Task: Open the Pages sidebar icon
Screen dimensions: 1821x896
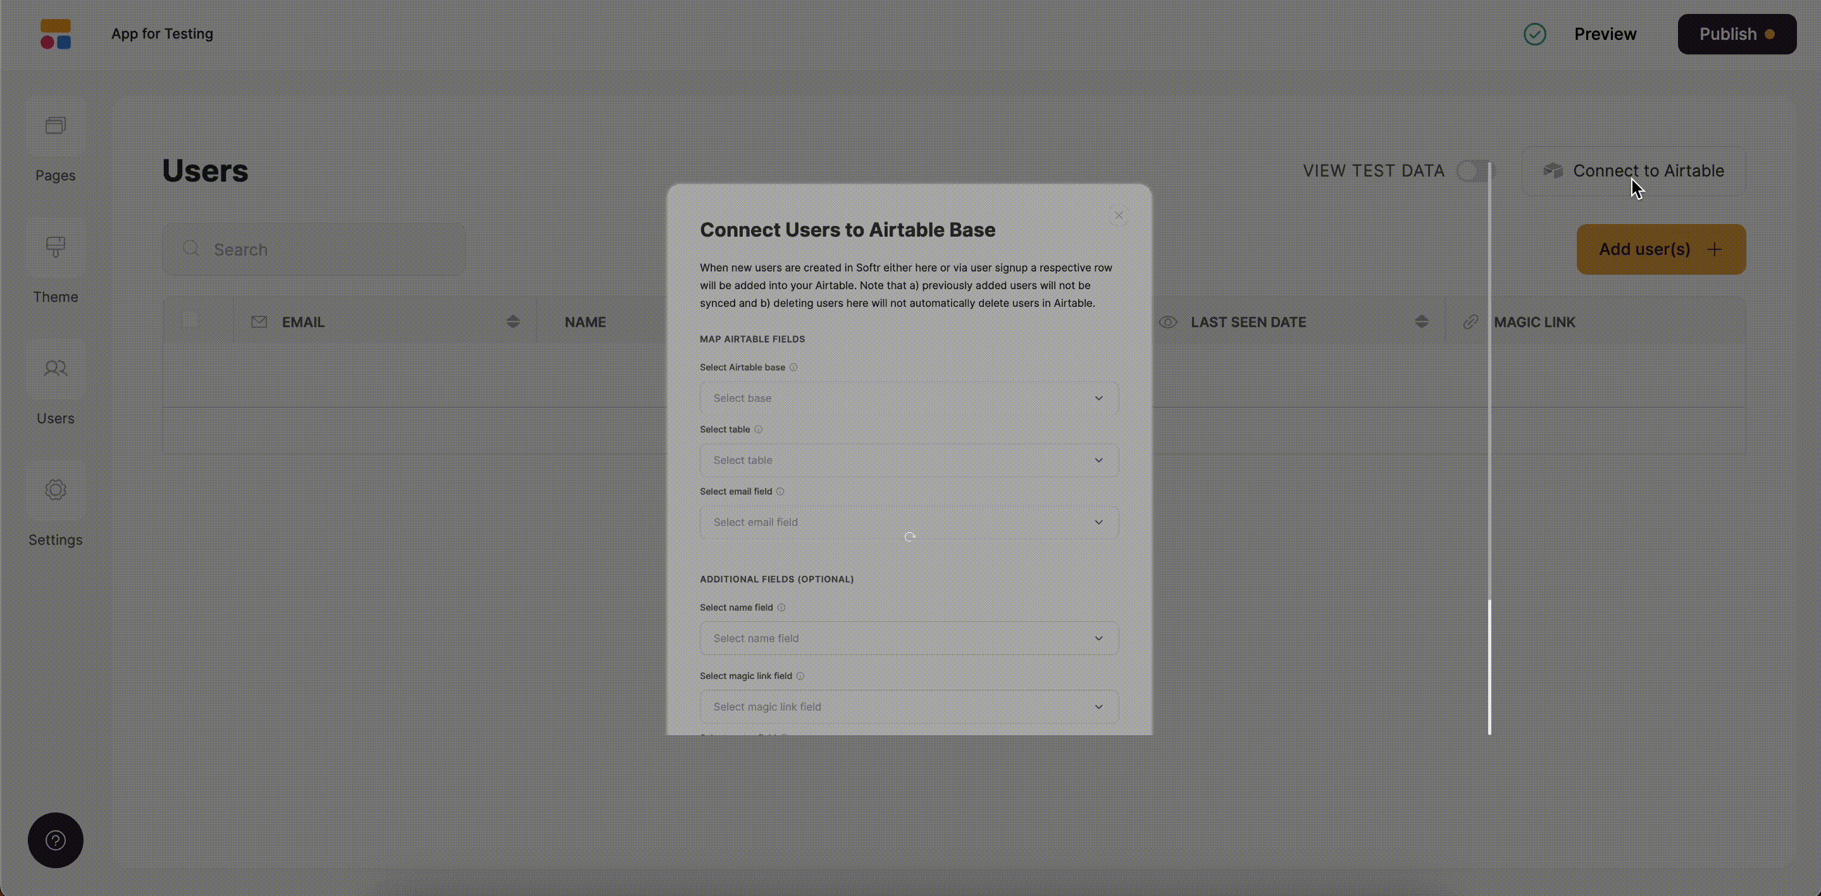Action: tap(56, 127)
